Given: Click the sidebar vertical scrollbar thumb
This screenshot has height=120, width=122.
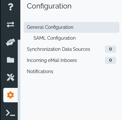Looking at the screenshot, I should click(x=19, y=80).
